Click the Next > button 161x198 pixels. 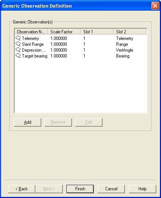(x=49, y=189)
